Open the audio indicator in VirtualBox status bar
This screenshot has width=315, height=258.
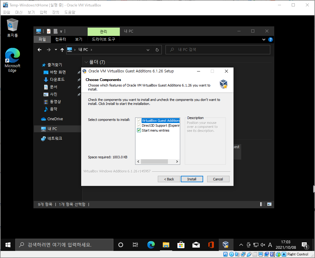click(237, 254)
